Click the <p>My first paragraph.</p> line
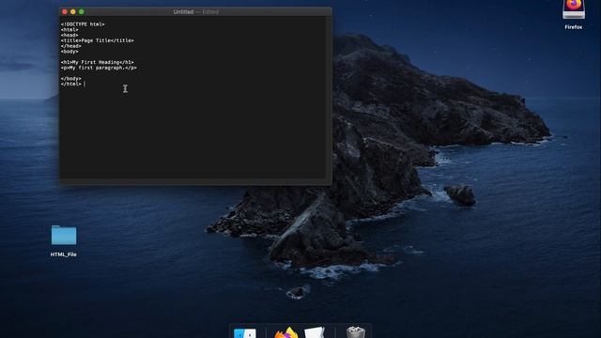Screen dimensions: 601x338 [99, 68]
